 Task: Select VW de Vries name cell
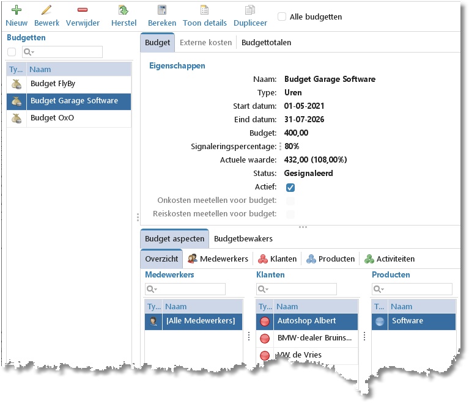tap(316, 356)
